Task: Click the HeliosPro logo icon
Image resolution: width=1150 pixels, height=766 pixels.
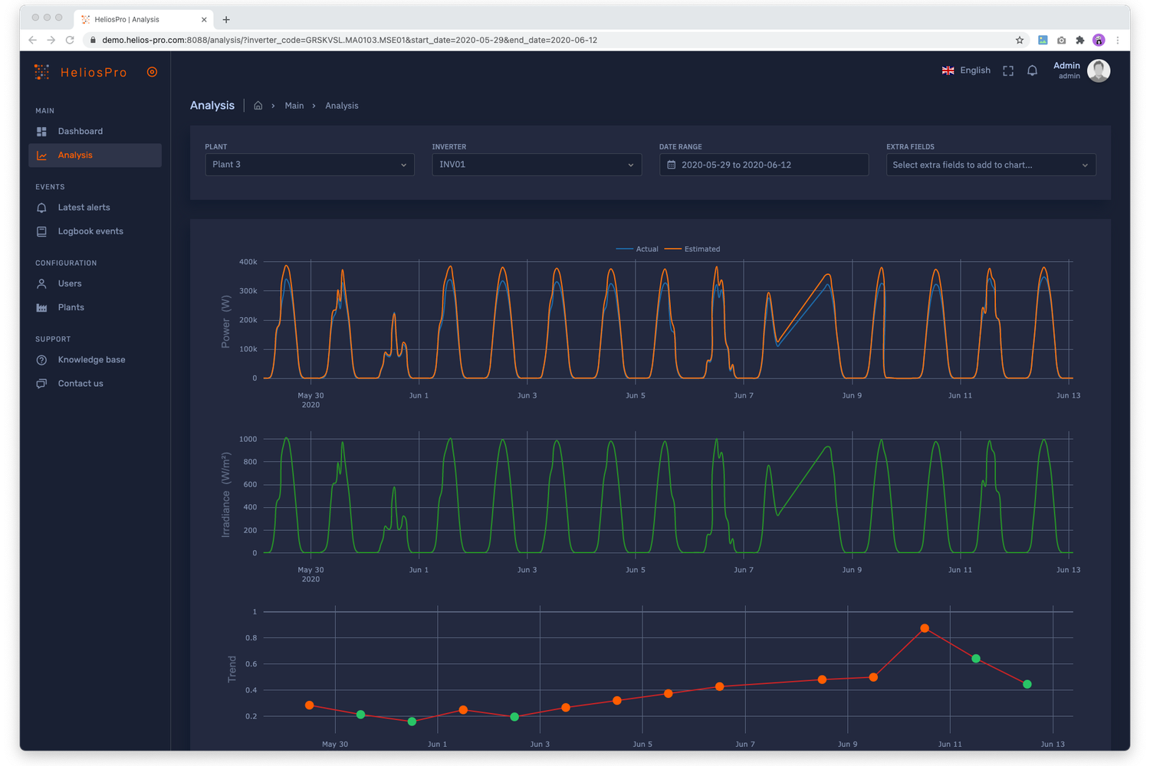Action: coord(42,72)
